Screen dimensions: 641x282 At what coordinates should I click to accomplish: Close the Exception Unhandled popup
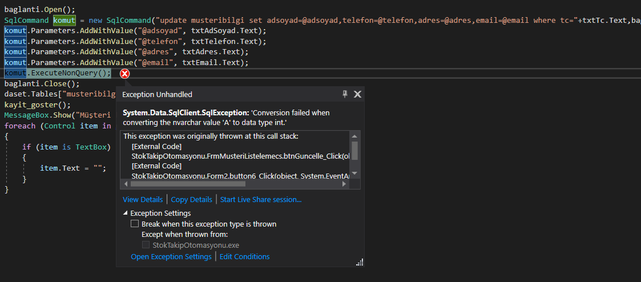(x=357, y=94)
